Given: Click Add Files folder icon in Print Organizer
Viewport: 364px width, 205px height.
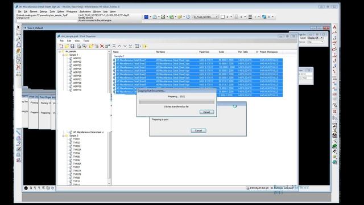Looking at the screenshot, I should (x=91, y=46).
